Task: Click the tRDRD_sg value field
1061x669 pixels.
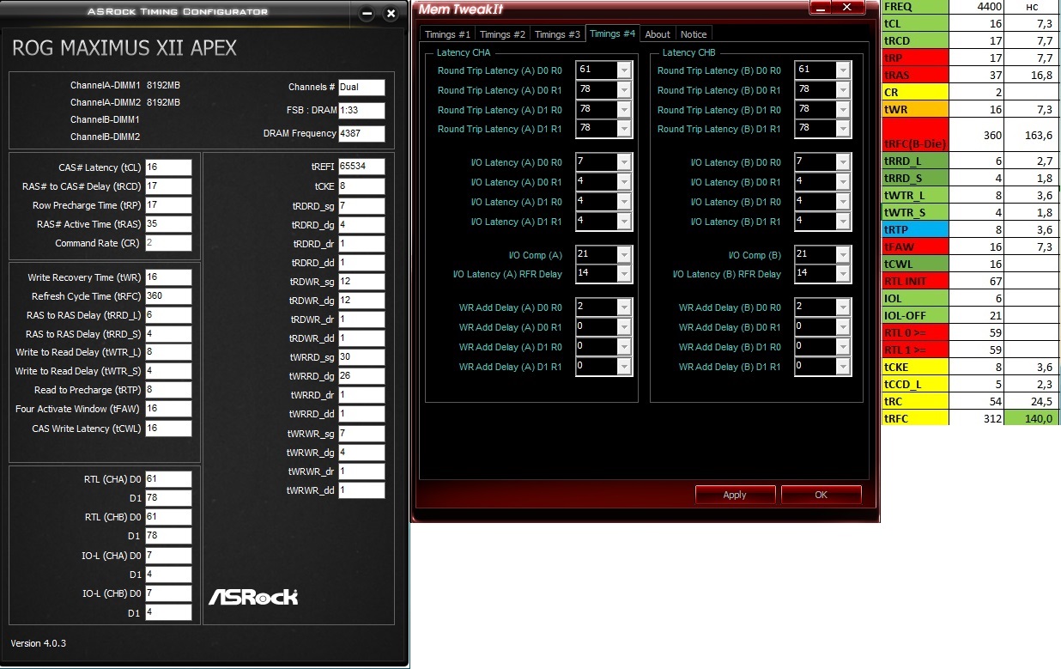Action: pyautogui.click(x=361, y=206)
